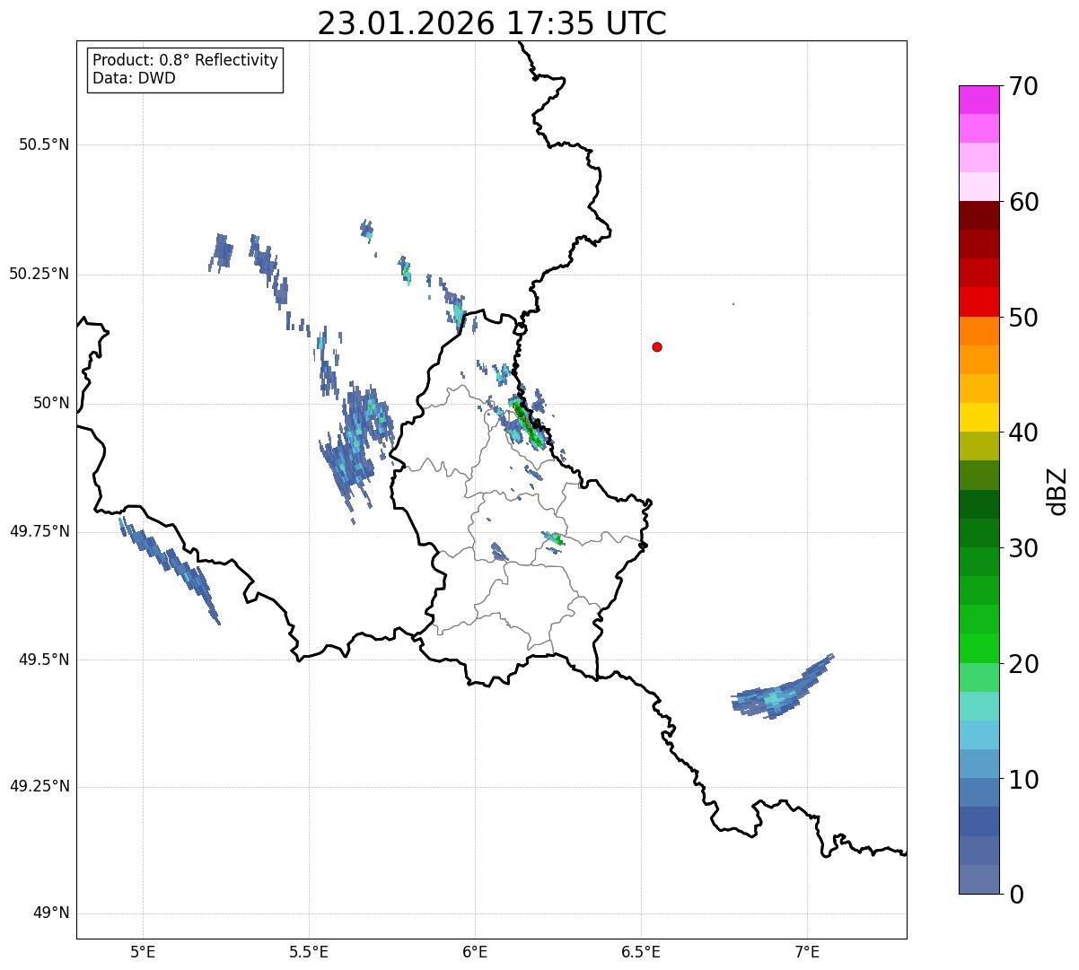Click the "dBZ" colorbar label
The height and width of the screenshot is (970, 1079).
coord(1057,491)
